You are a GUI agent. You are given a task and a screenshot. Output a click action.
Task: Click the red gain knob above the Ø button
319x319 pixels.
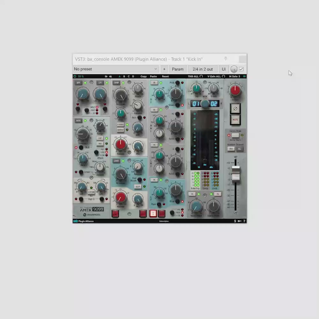click(235, 90)
